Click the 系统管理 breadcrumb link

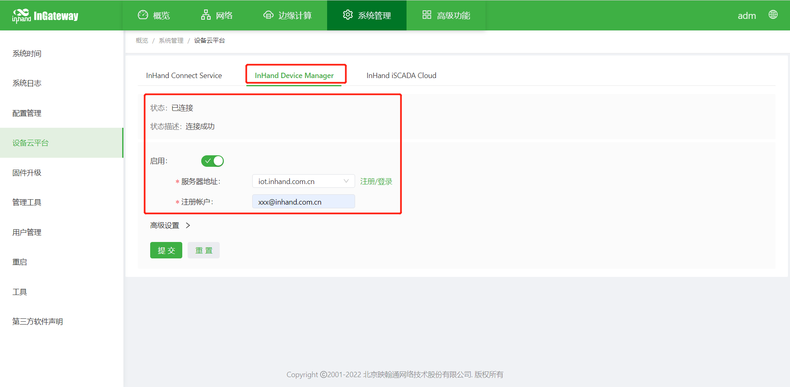pyautogui.click(x=171, y=41)
